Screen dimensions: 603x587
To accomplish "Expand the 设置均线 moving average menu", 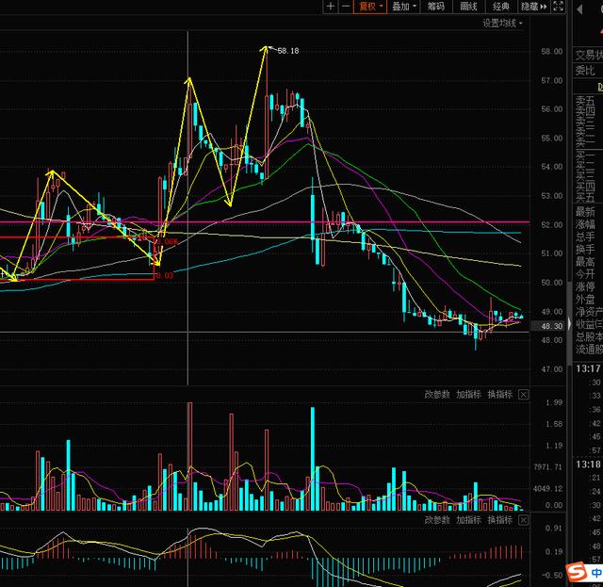I will click(503, 23).
